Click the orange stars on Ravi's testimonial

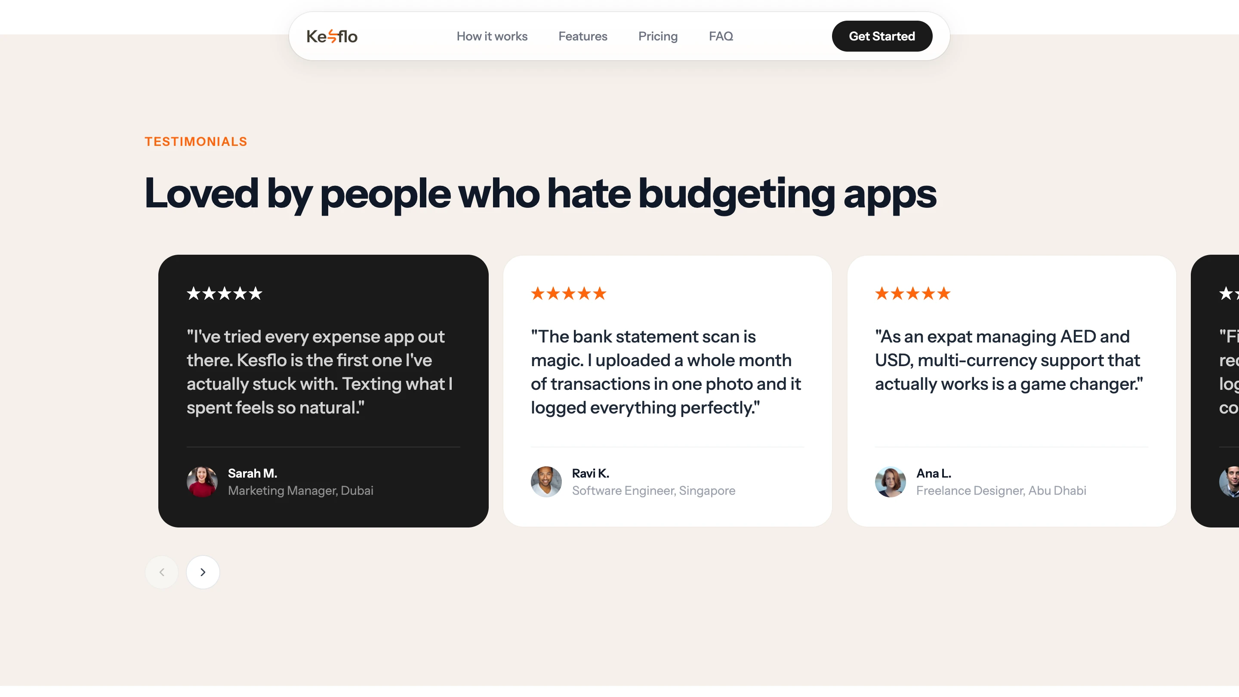coord(568,293)
